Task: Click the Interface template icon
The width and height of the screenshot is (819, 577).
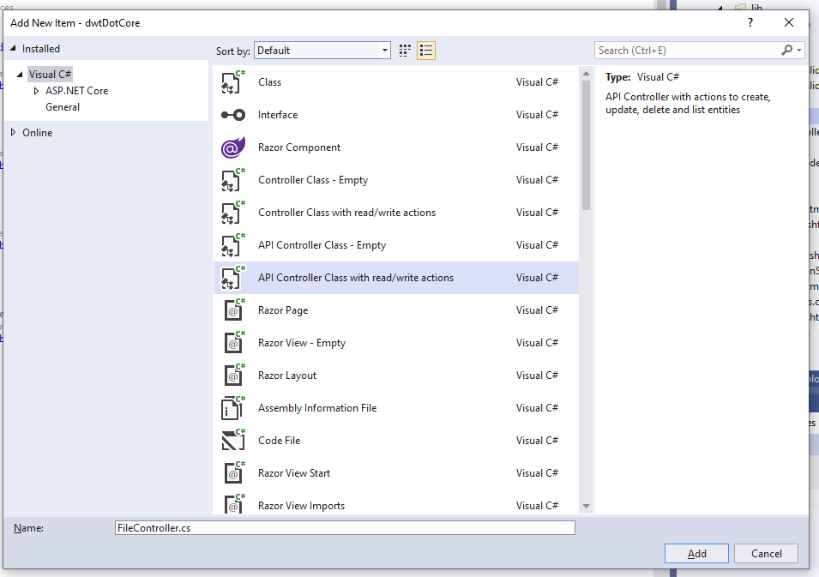Action: (233, 115)
